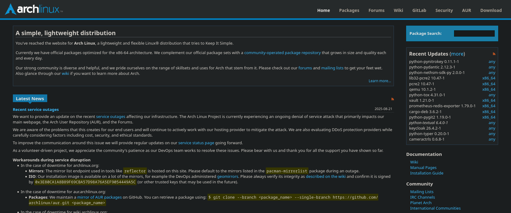Open the Recent service outages news headline
The width and height of the screenshot is (511, 213).
click(36, 110)
